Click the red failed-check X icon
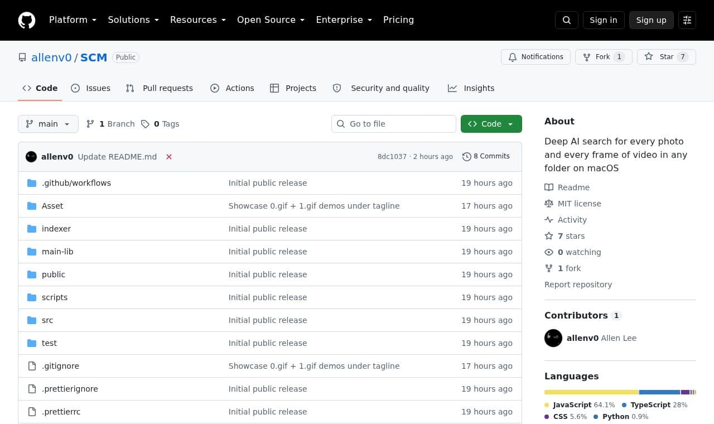Screen dimensions: 714x424 click(x=169, y=157)
